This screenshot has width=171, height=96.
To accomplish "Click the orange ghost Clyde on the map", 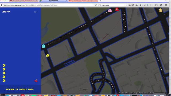I will coord(160,10).
